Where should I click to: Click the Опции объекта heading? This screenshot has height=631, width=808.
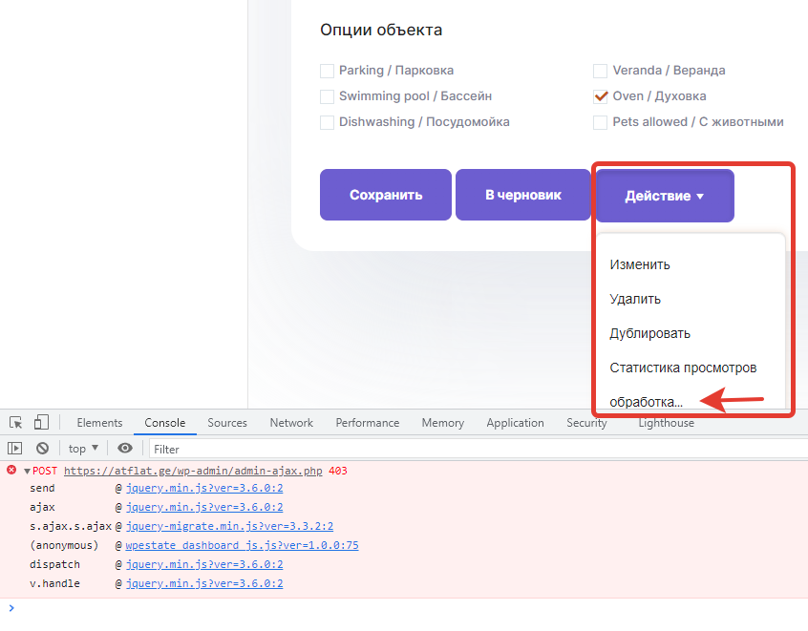381,30
